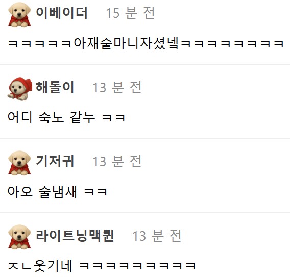Screen dimensions: 290x277
Task: Click the divider below 이베이더's comment
Action: click(x=145, y=64)
